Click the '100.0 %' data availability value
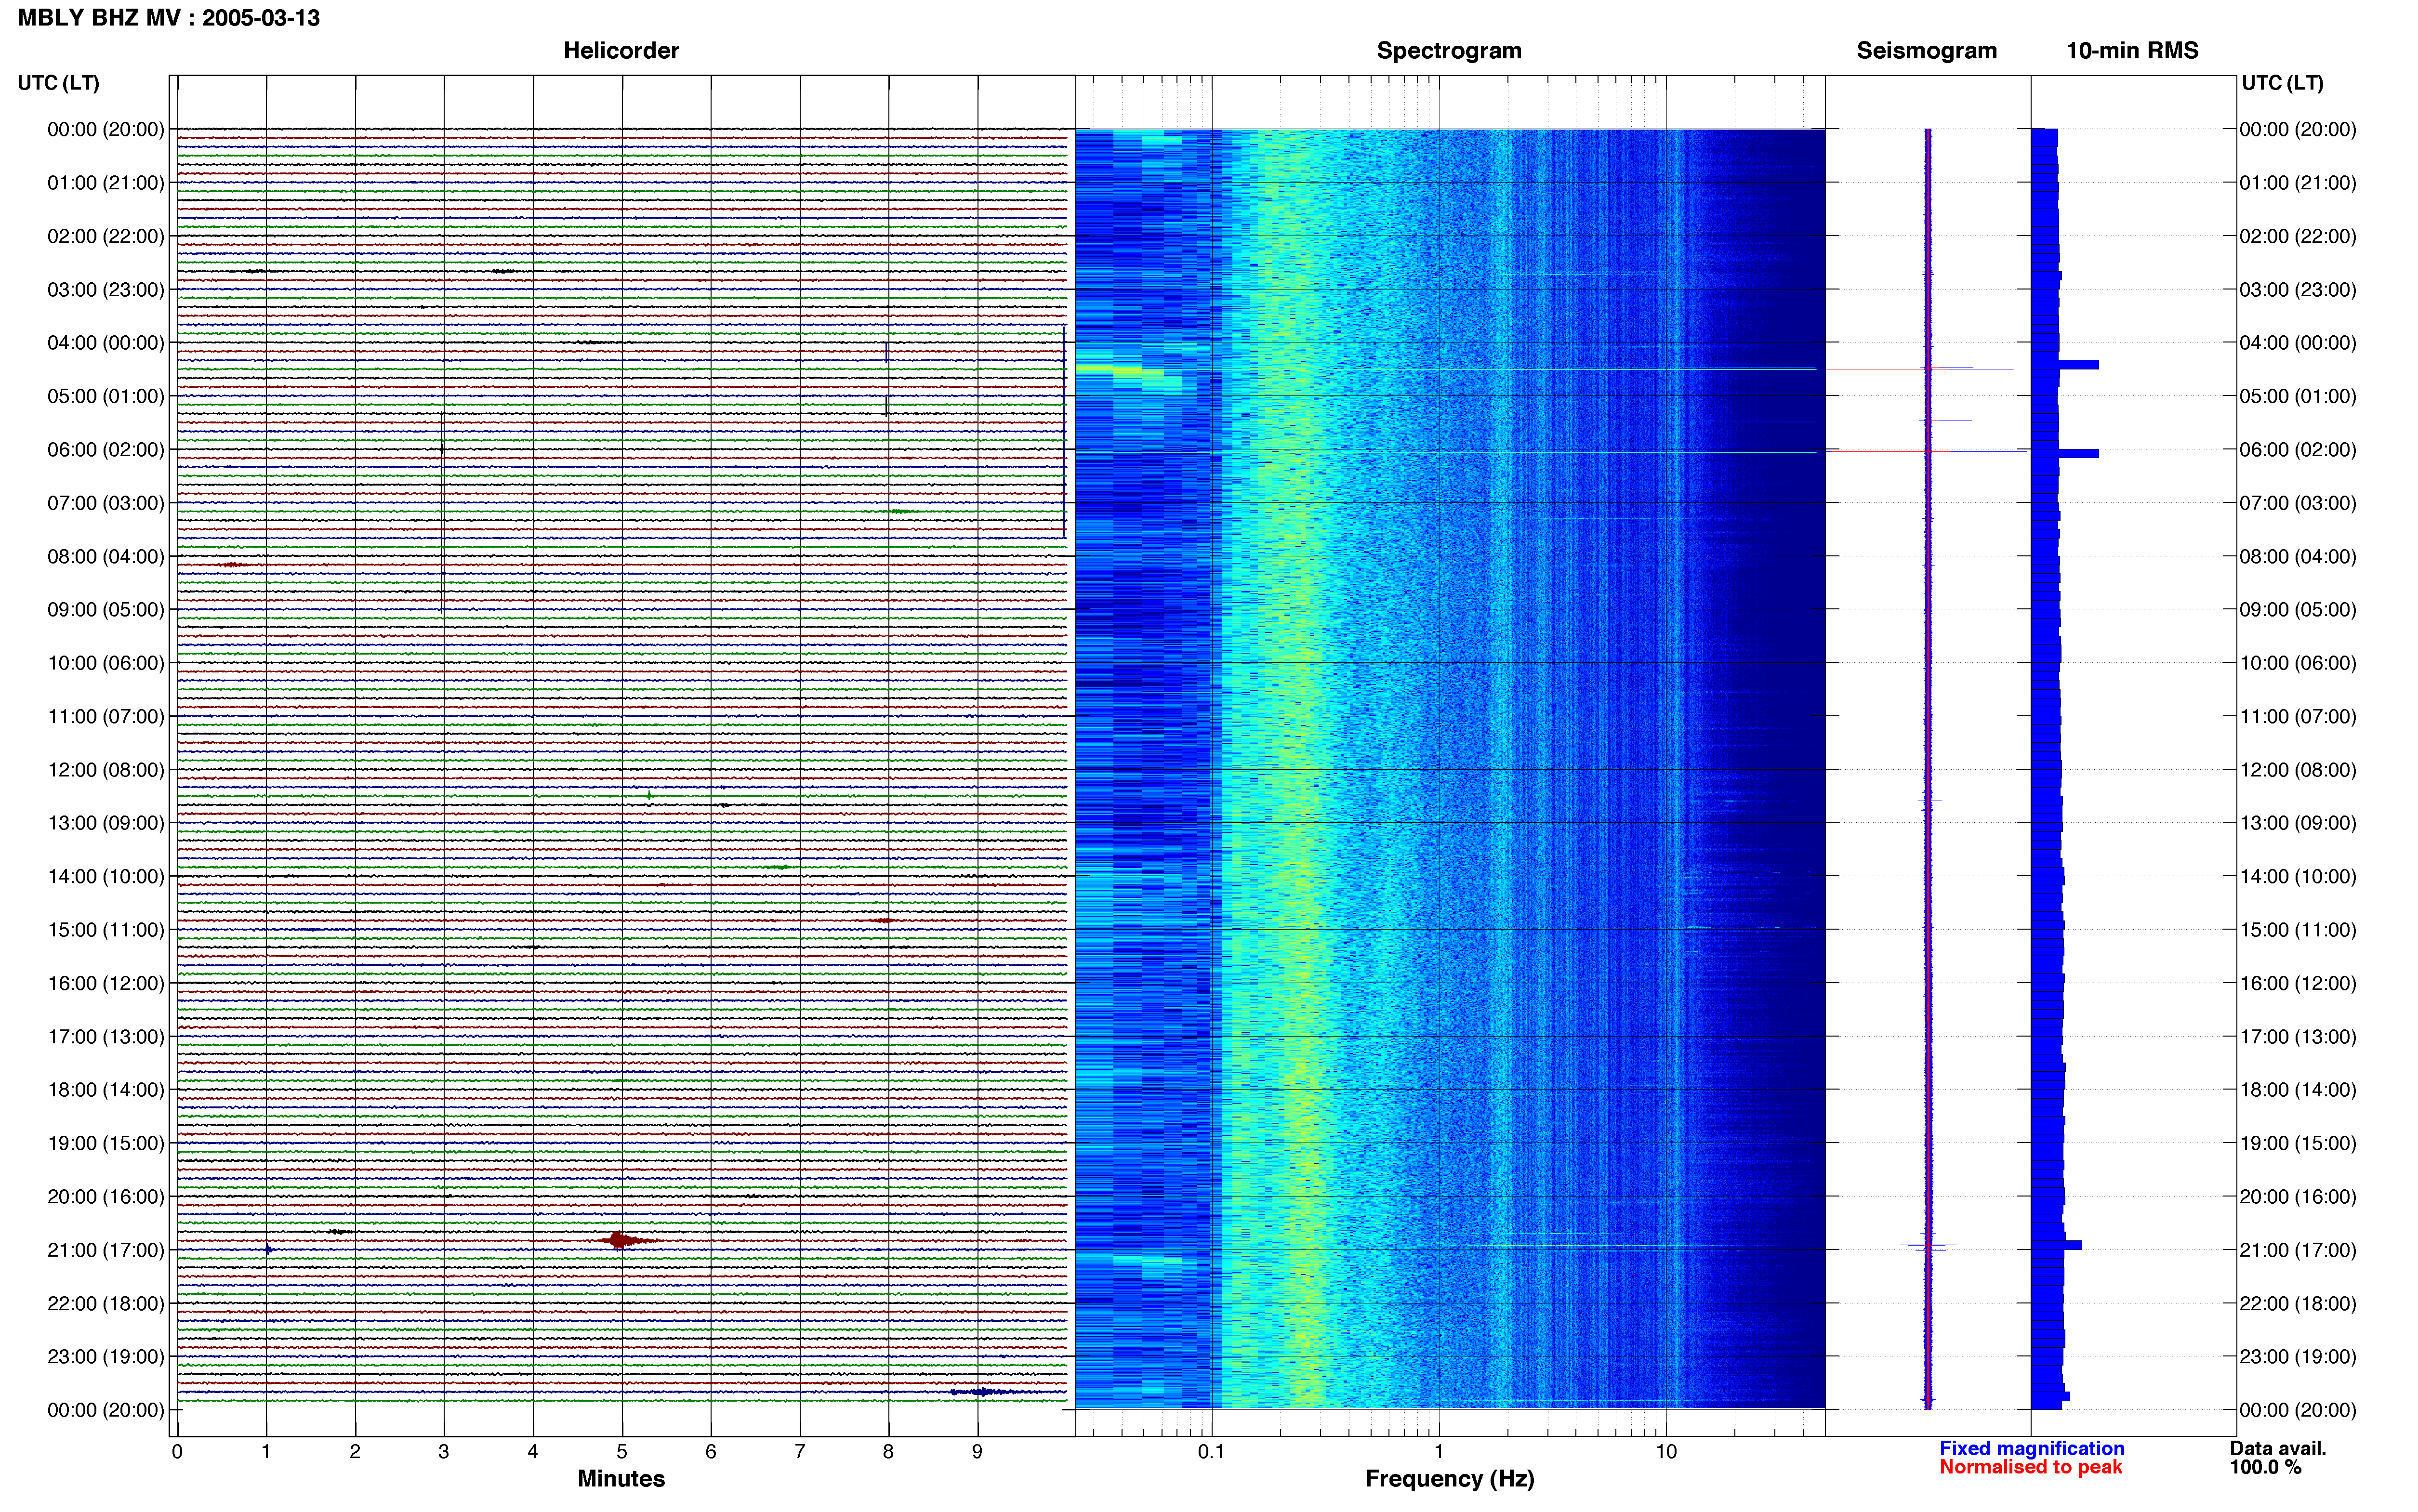Screen dimensions: 2418x1512 pos(2265,1467)
